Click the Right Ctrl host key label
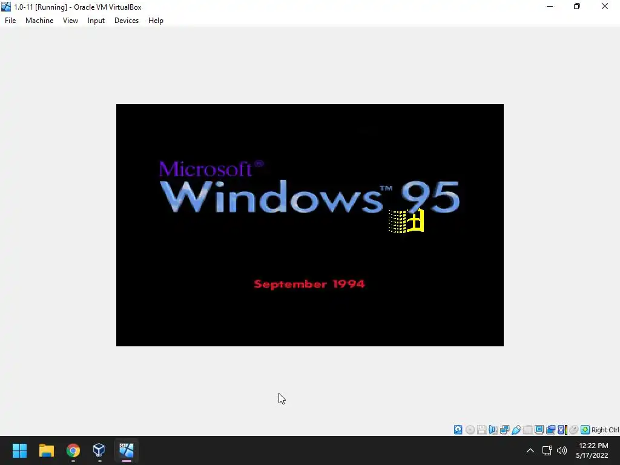 pyautogui.click(x=605, y=430)
